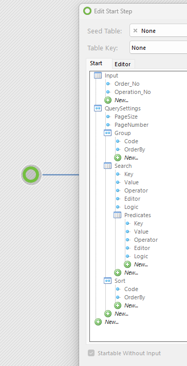
Task: Select the Sort tree node
Action: point(120,281)
